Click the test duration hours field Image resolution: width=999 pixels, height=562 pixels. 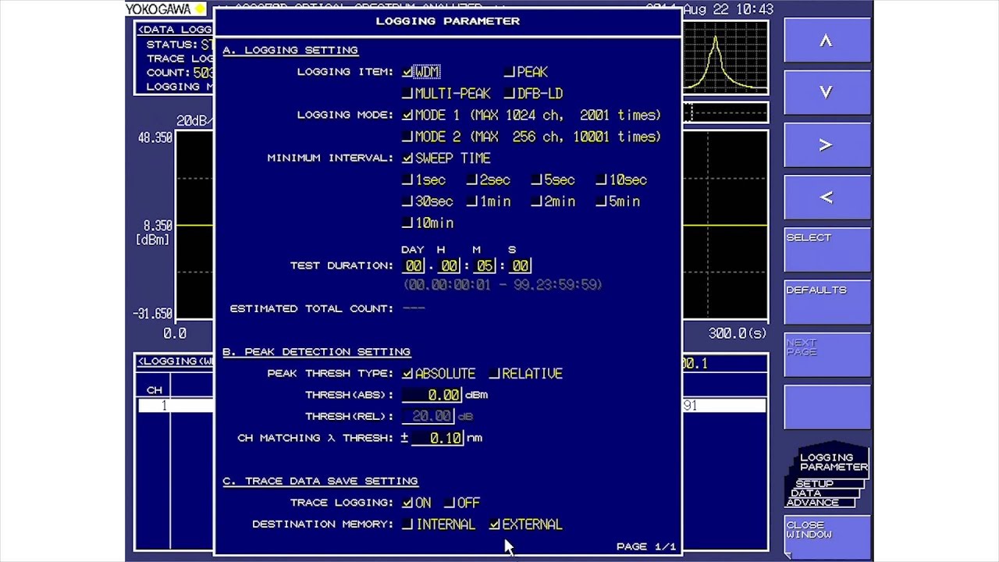pyautogui.click(x=450, y=266)
